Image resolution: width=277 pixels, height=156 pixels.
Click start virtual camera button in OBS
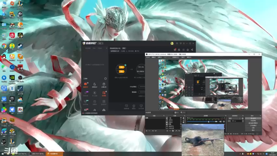coord(253,123)
